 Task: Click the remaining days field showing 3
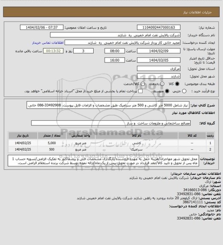83,51
